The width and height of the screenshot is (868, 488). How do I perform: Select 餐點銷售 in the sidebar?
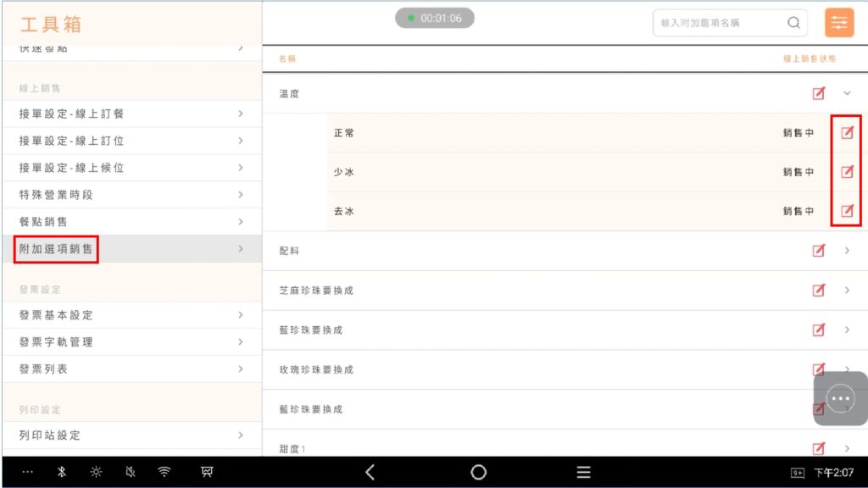coord(131,222)
